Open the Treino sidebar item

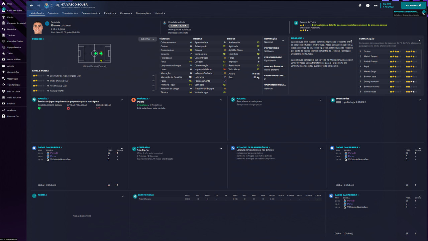pyautogui.click(x=10, y=53)
